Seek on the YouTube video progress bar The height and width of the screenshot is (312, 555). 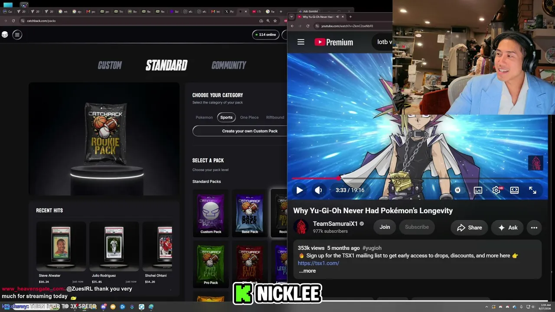pos(418,178)
